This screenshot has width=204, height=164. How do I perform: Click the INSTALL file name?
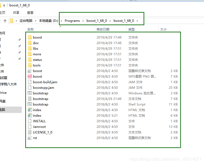39,121
